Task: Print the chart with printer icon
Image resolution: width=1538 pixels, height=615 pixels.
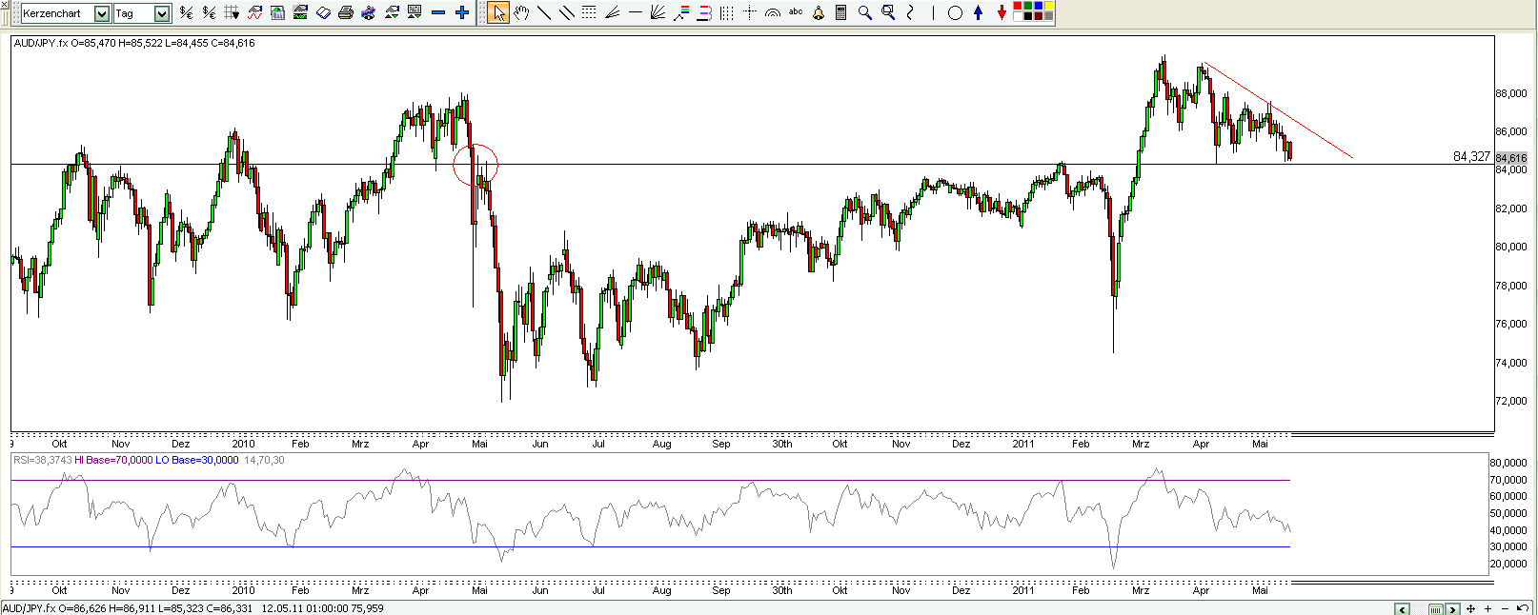Action: pos(346,13)
